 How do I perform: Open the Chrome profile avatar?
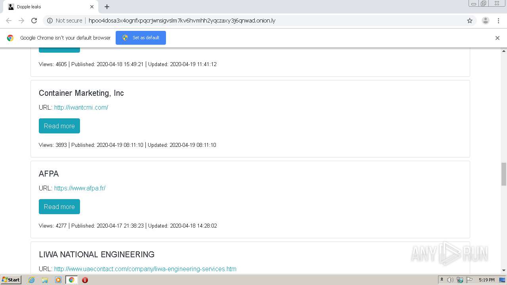(485, 21)
